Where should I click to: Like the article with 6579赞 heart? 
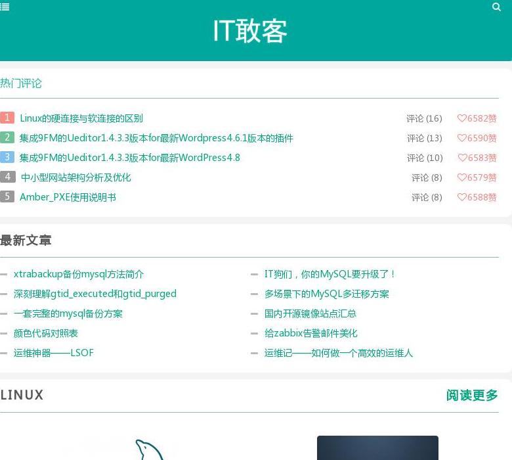point(477,177)
